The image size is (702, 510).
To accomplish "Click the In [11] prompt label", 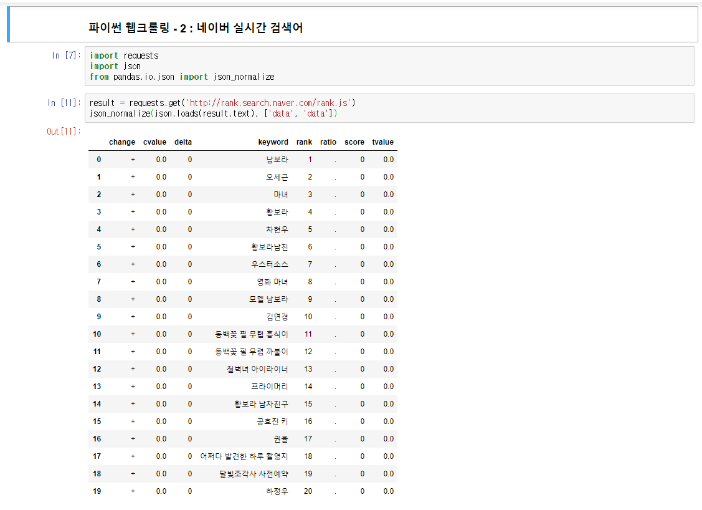I will coord(64,103).
